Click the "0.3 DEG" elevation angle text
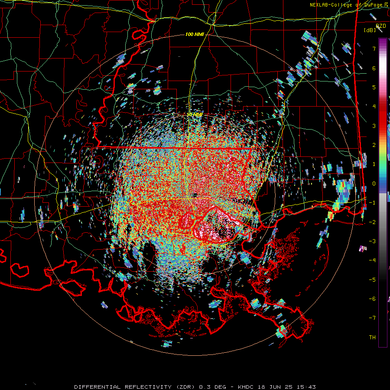 [x=212, y=387]
